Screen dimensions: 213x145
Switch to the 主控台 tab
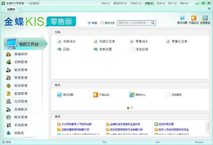click(x=11, y=9)
